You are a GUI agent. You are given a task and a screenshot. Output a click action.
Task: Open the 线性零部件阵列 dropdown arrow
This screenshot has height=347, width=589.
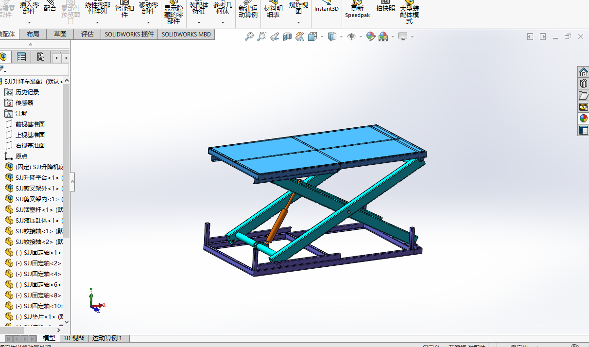(97, 22)
